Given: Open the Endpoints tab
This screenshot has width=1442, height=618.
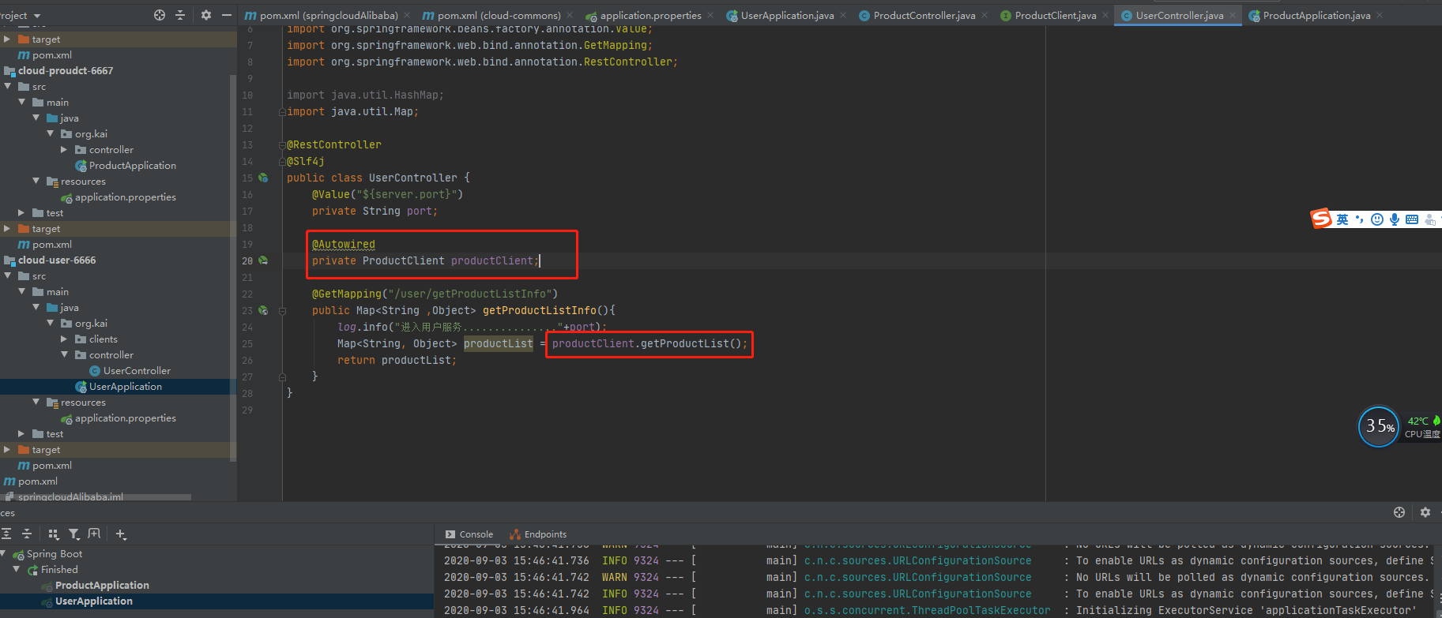Looking at the screenshot, I should tap(538, 534).
